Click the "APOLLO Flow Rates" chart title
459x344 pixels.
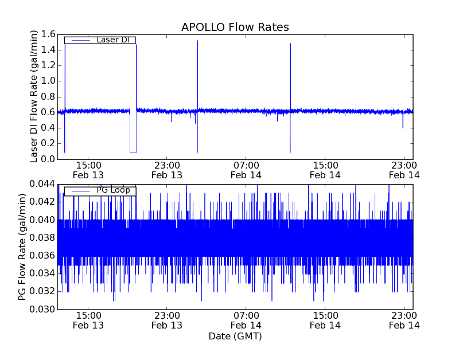[x=235, y=27]
